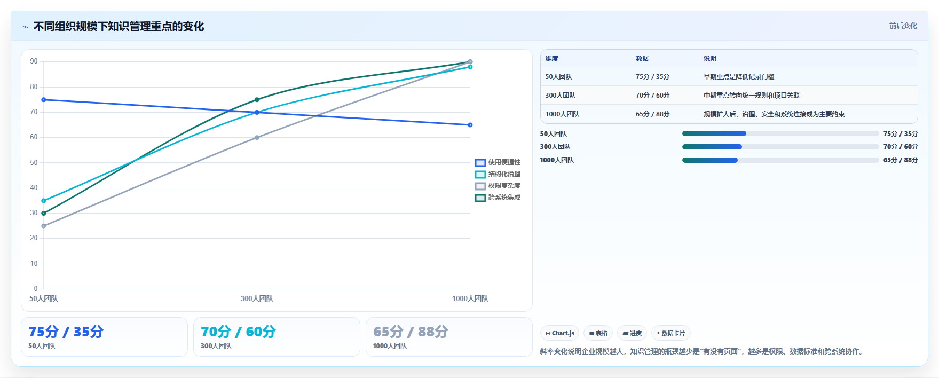939x378 pixels.
Task: Click the 权限复杂度 data point at 50人团队
Action: coord(44,226)
